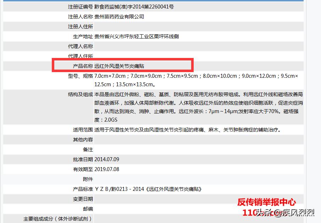Click the 主要组成成分（体外诊断试剂） label
Viewport: 321px width, 223px height.
(x=58, y=219)
